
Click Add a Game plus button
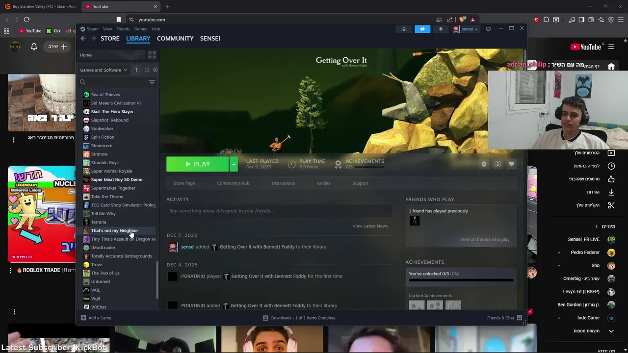pyautogui.click(x=83, y=318)
